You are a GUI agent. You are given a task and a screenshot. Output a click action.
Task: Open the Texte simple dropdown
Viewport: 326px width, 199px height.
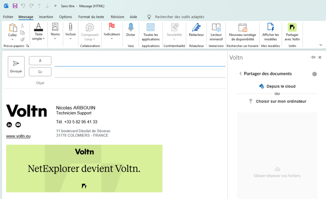pos(38,32)
